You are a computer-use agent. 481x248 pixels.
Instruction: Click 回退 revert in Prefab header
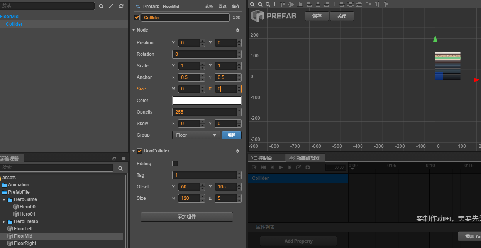[x=223, y=7]
